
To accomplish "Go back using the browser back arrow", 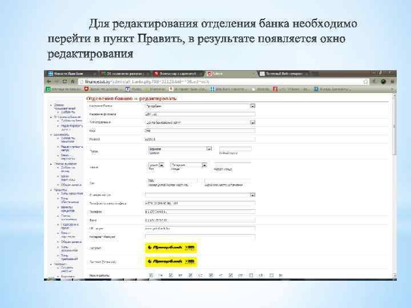I will click(x=49, y=82).
